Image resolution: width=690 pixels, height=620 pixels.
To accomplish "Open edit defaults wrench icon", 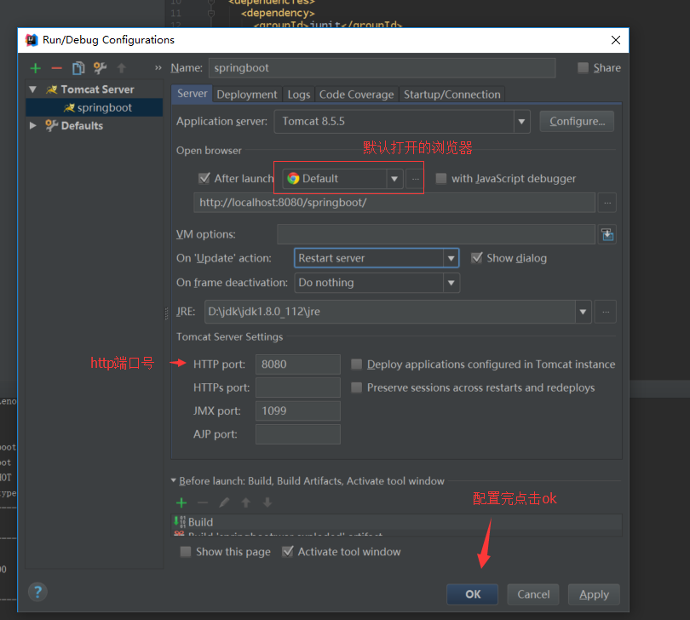I will [100, 68].
